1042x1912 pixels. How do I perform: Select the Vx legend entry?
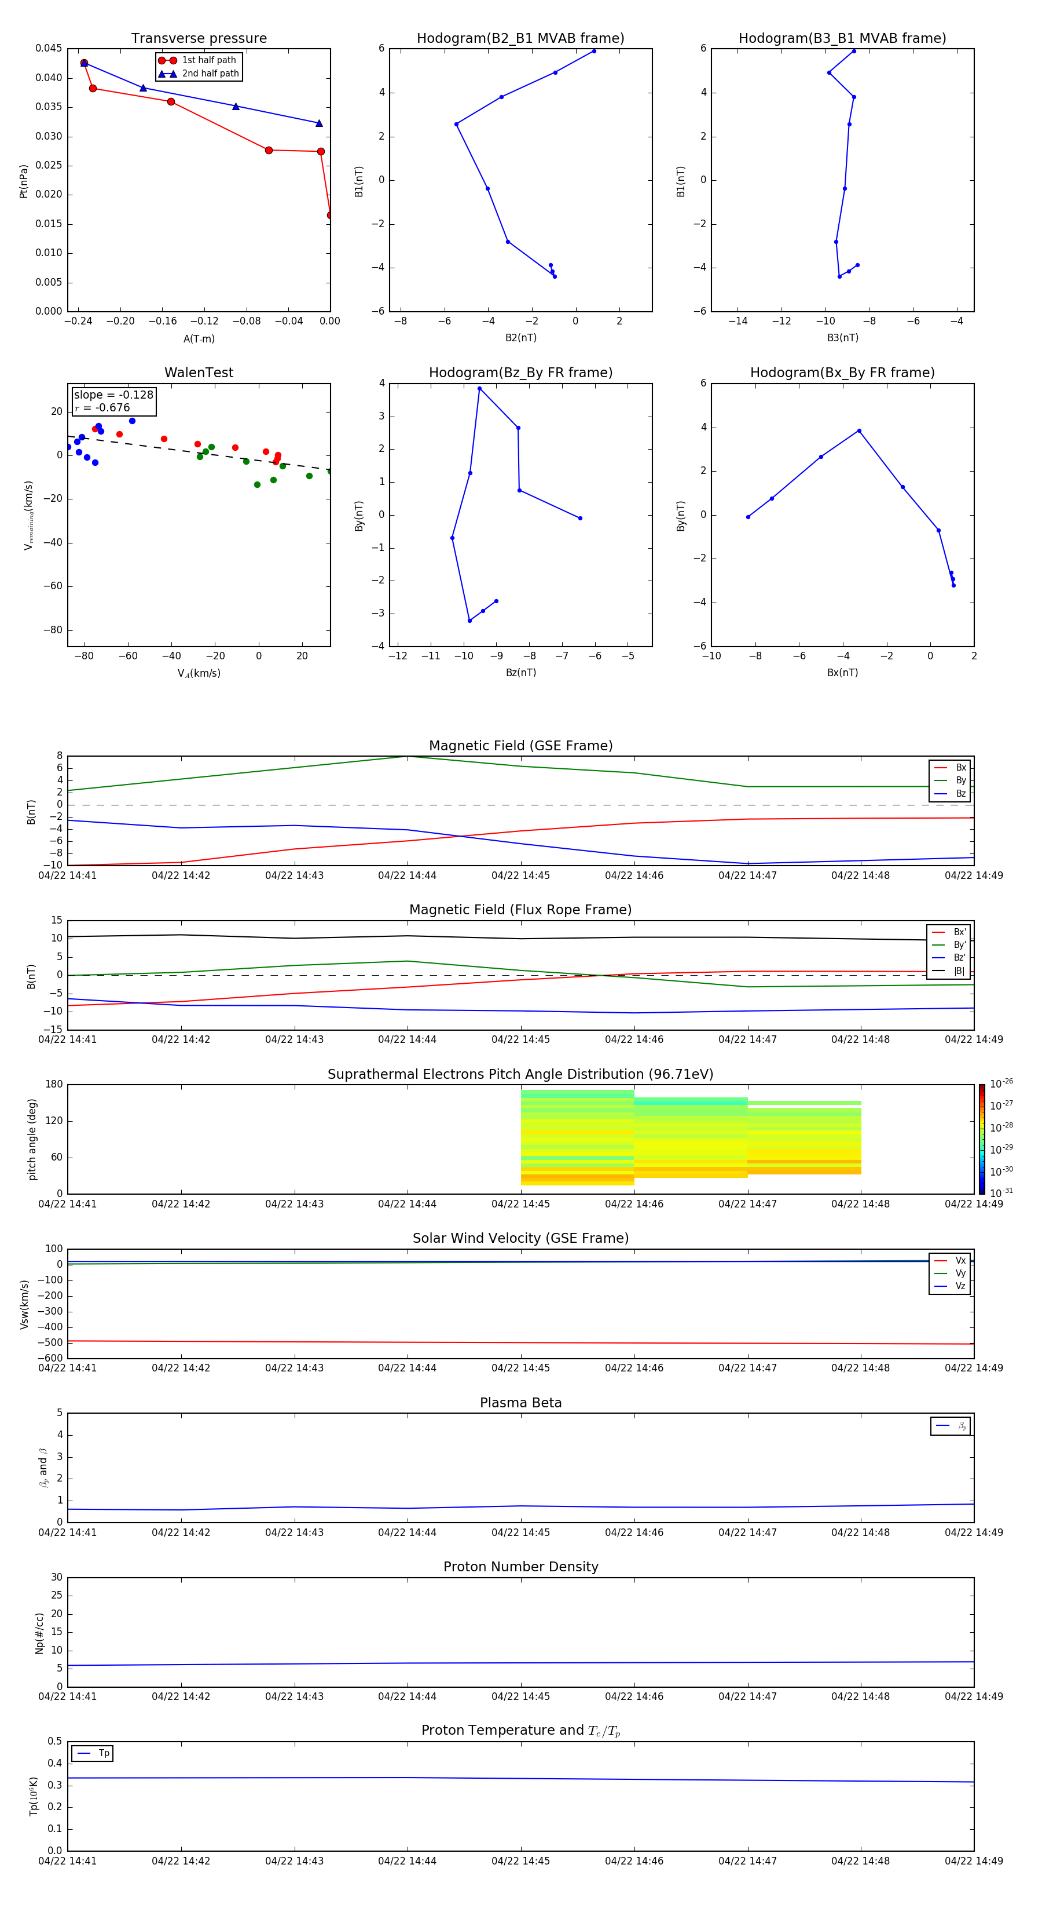[950, 1260]
